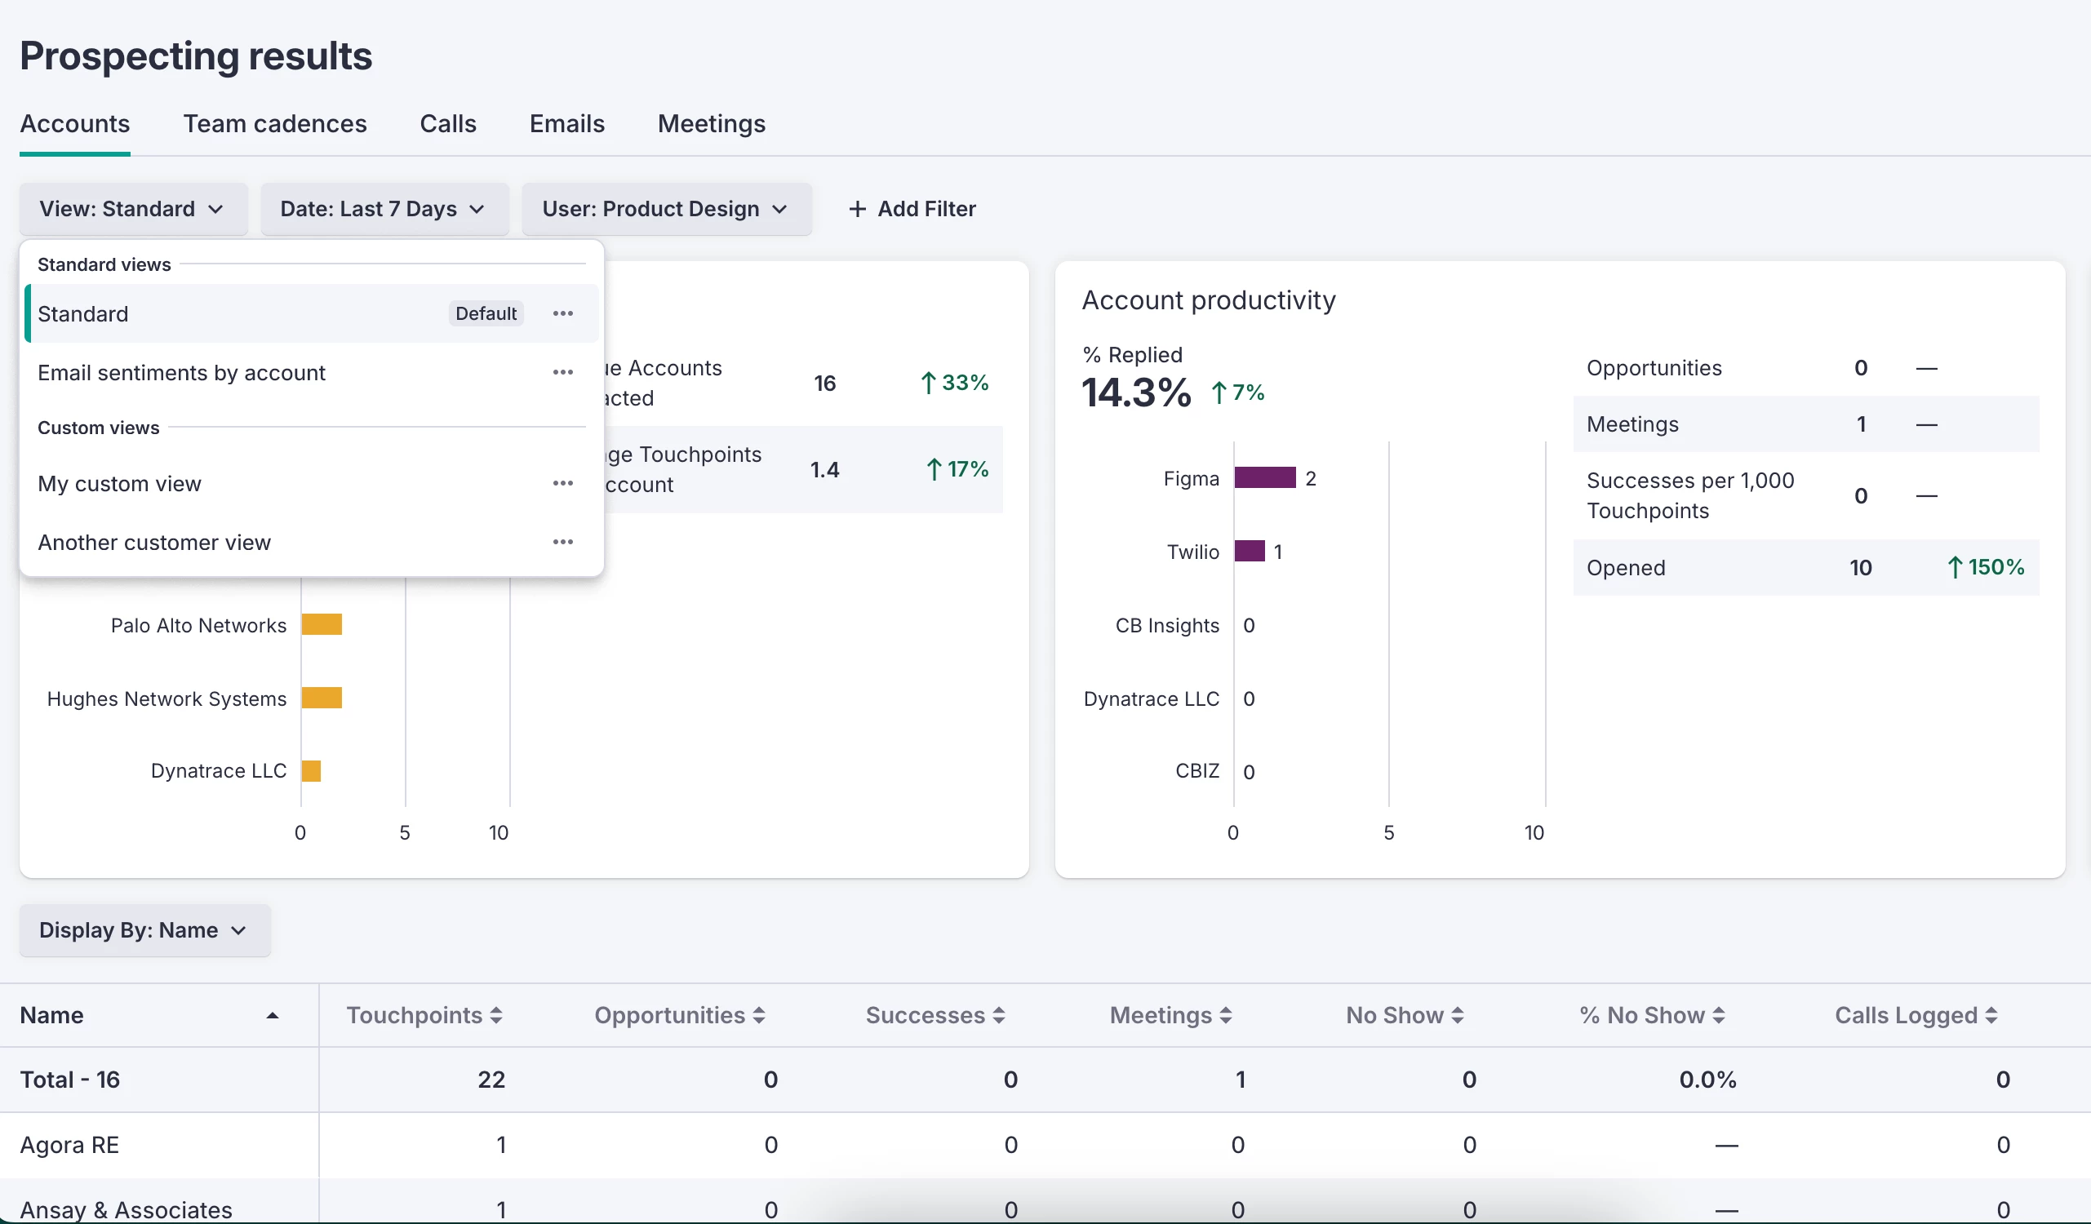Click more options for Email sentiments view

click(x=562, y=373)
